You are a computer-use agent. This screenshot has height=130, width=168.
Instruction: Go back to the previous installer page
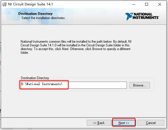[x=99, y=123]
